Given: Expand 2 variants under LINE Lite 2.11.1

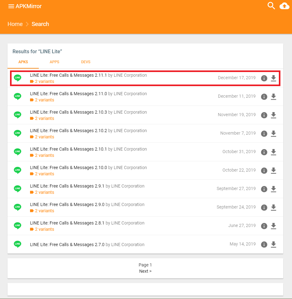Looking at the screenshot, I should click(44, 81).
